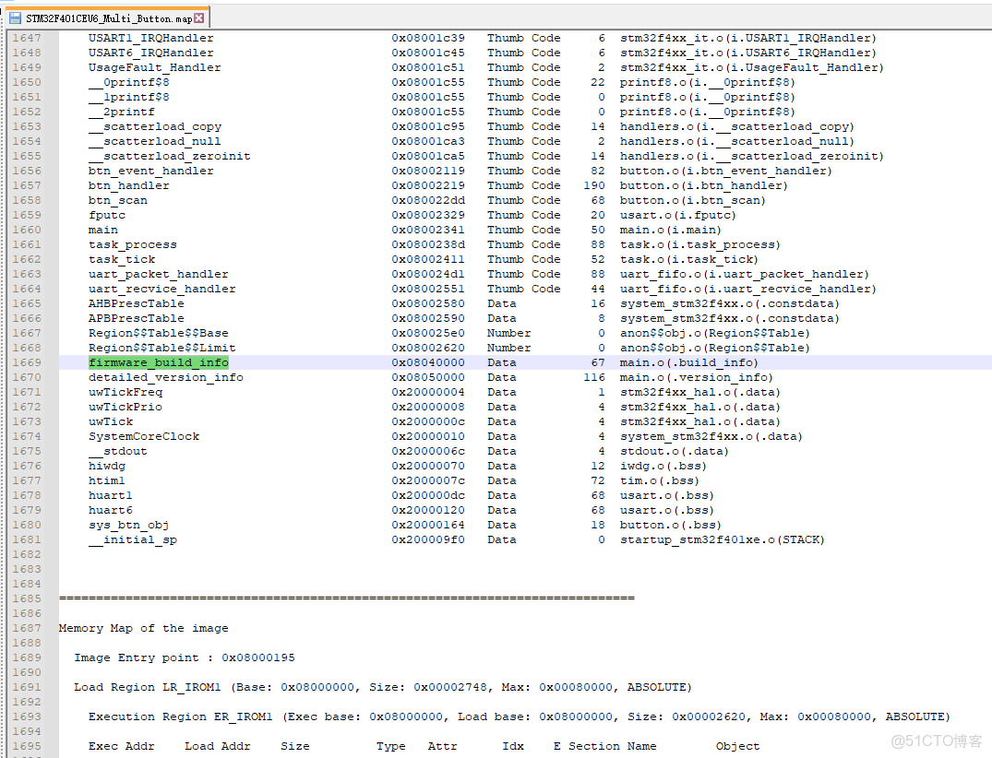Click the Load Region LR_IROM1 line
The width and height of the screenshot is (992, 758).
tap(383, 687)
